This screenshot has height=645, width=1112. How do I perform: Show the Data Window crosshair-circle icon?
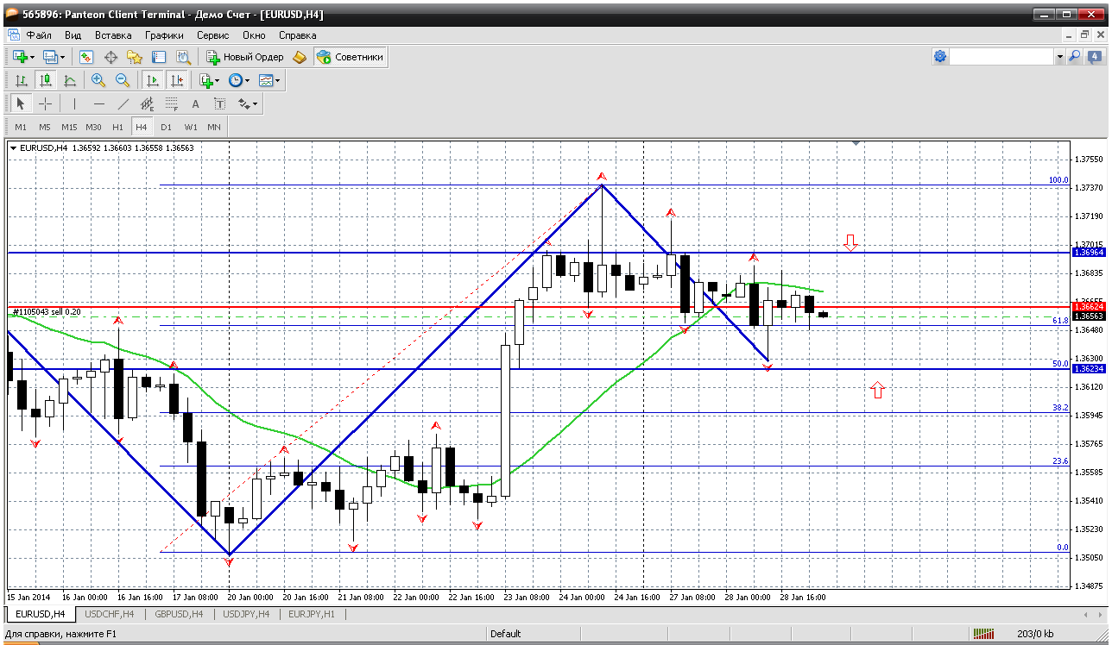coord(111,57)
